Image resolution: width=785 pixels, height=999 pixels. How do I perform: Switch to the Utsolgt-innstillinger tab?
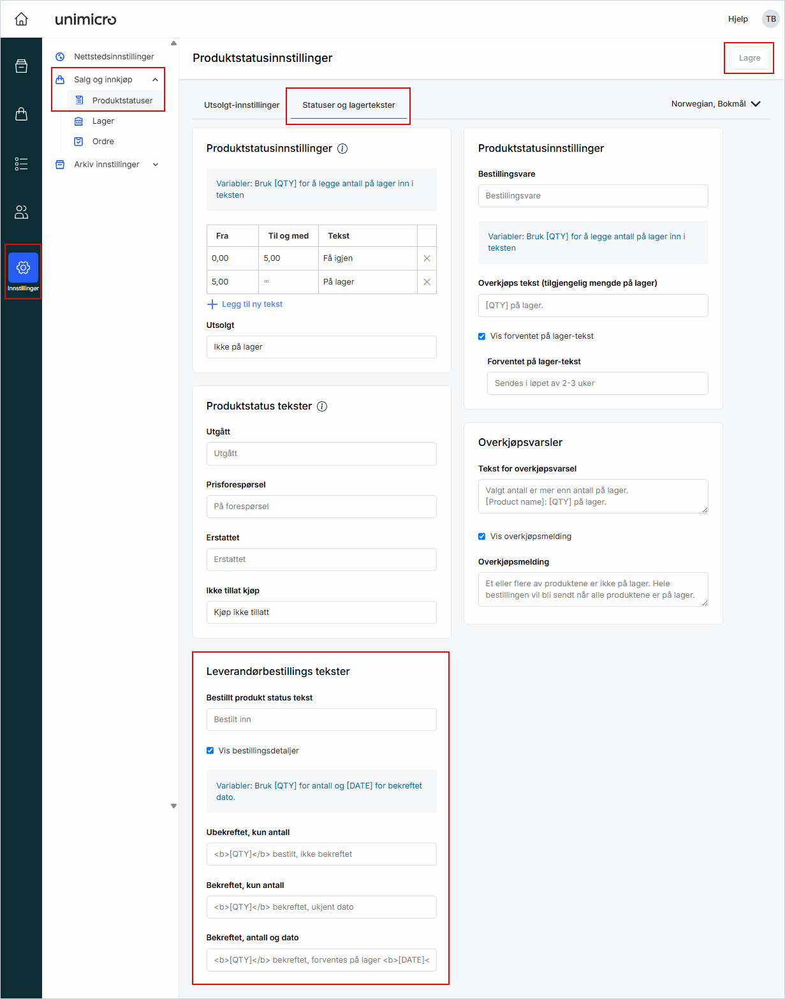point(242,105)
